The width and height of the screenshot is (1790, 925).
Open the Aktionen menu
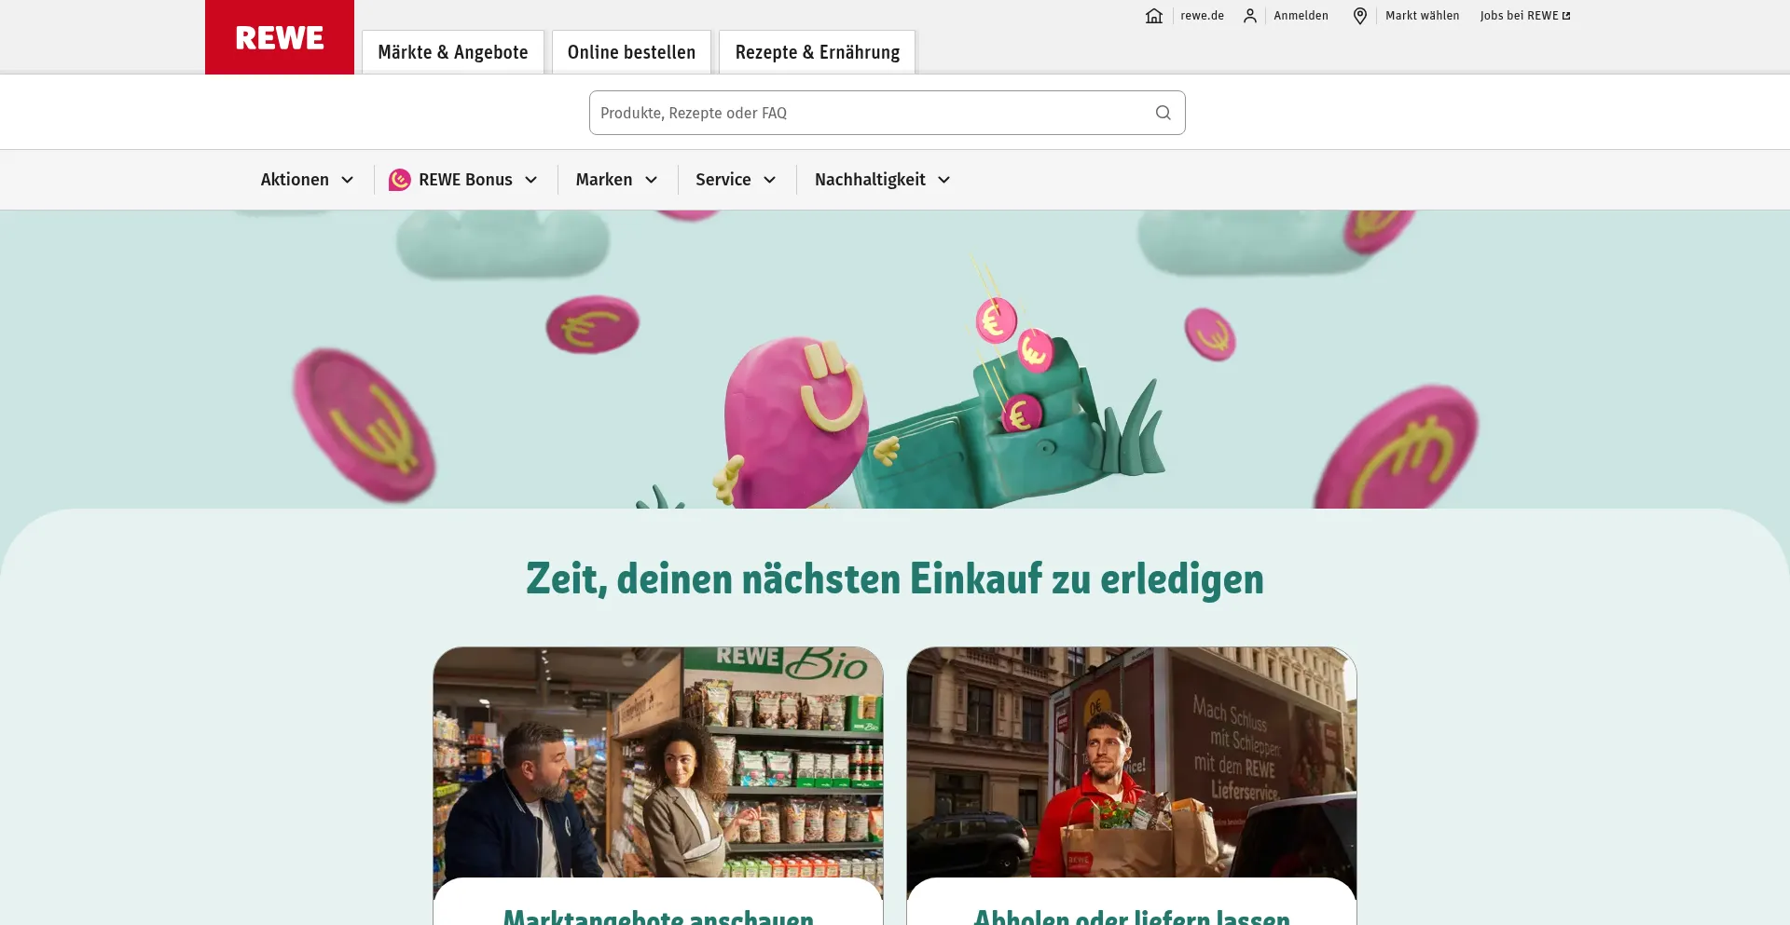[307, 180]
